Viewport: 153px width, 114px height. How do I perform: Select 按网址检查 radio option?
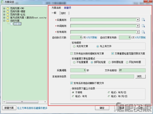(x=92, y=62)
